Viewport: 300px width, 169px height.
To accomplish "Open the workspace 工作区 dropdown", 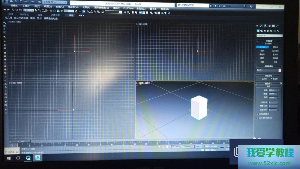I will click(x=55, y=2).
